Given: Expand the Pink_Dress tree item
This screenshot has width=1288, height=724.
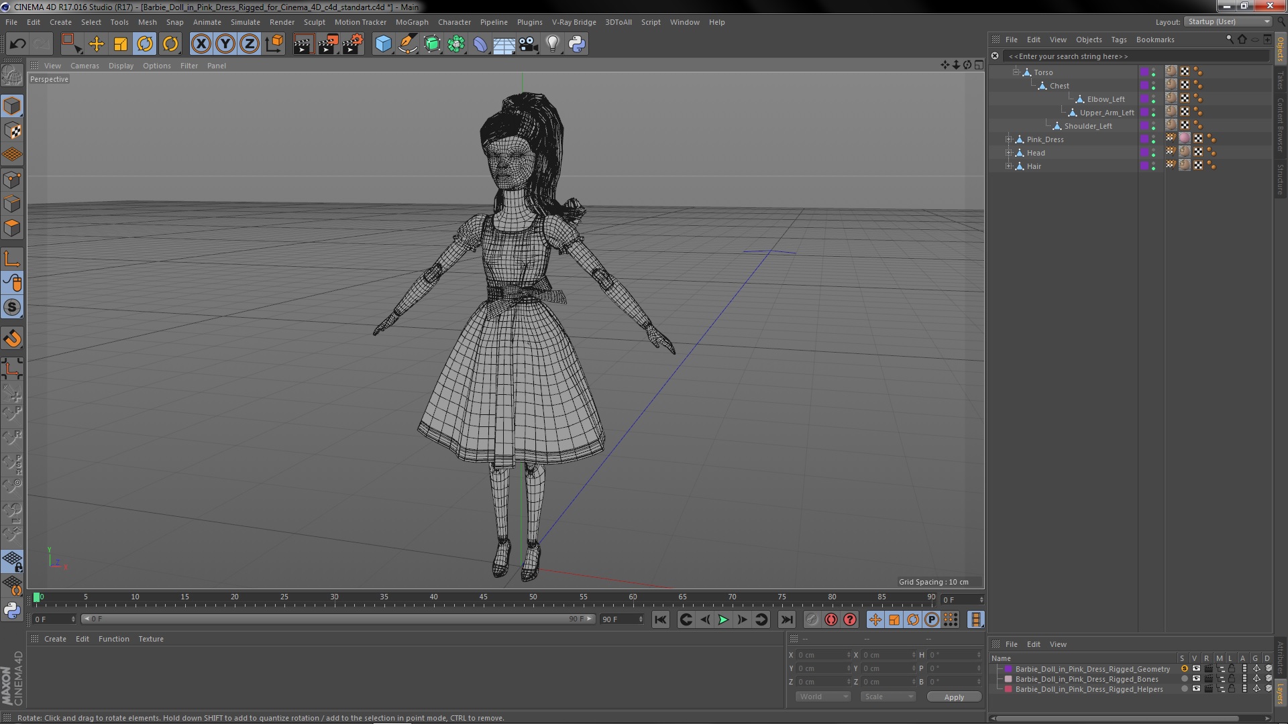Looking at the screenshot, I should click(1008, 139).
